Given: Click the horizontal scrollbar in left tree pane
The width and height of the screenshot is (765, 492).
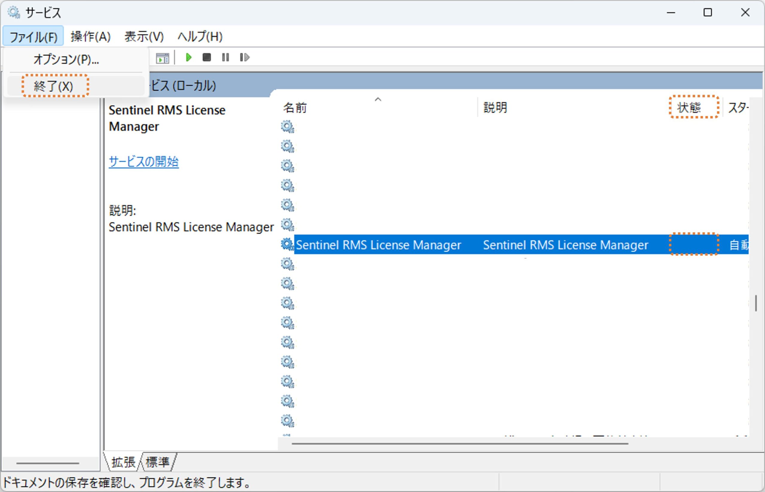Looking at the screenshot, I should 48,463.
